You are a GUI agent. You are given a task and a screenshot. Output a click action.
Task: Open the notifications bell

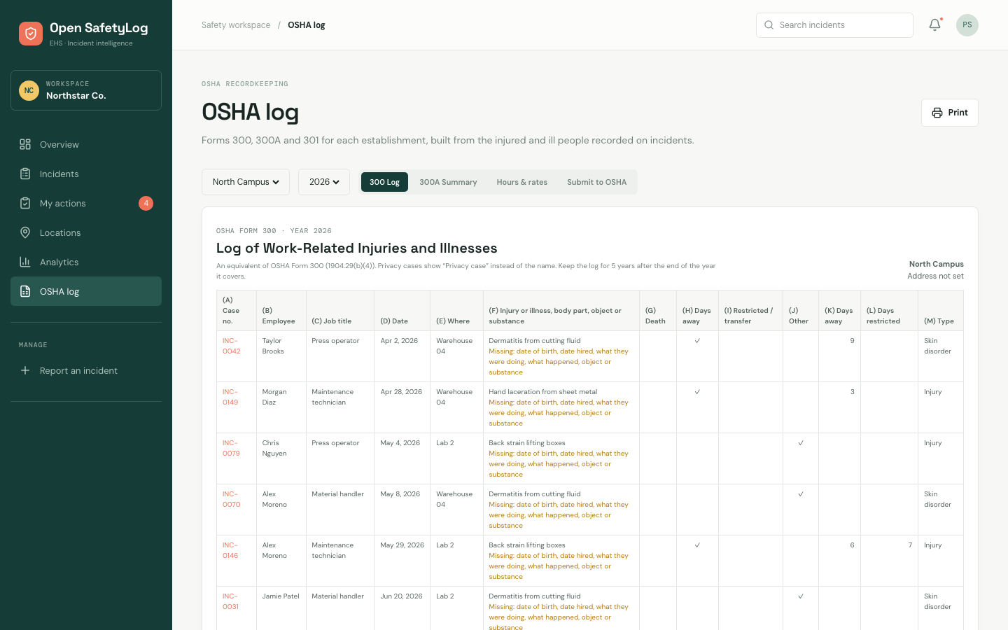(x=934, y=25)
